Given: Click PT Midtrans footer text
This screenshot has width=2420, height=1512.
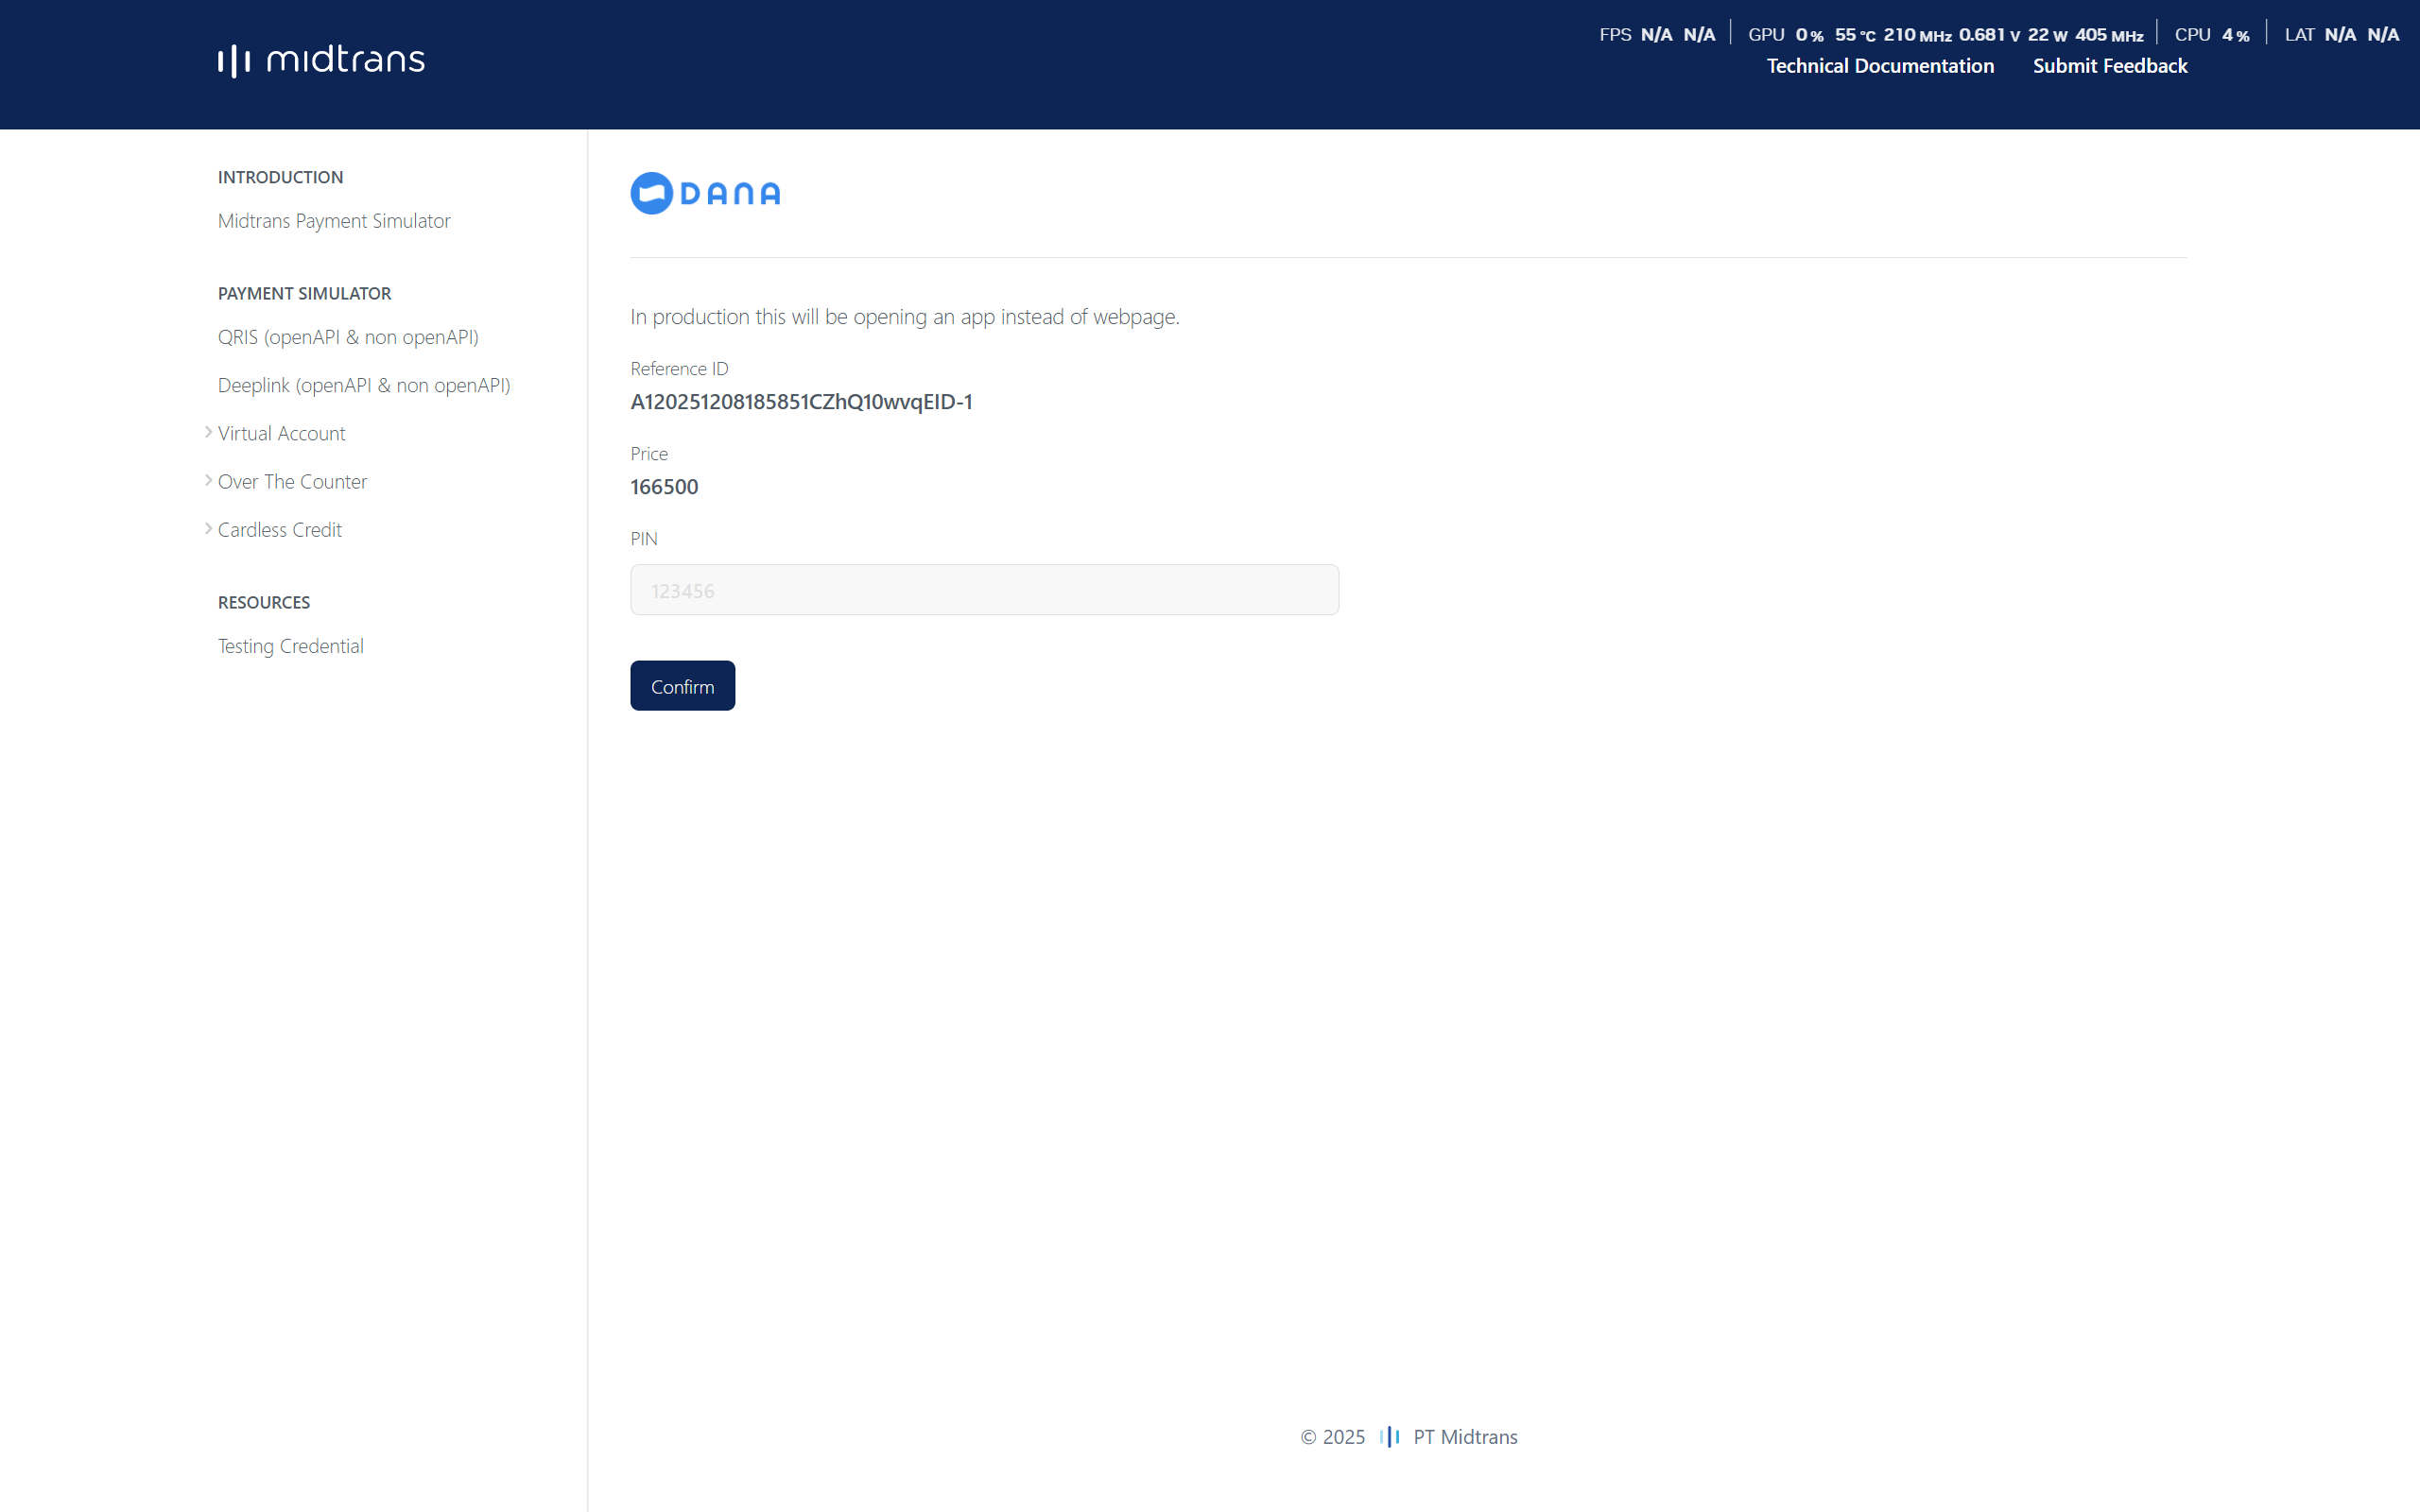Looking at the screenshot, I should (x=1464, y=1437).
